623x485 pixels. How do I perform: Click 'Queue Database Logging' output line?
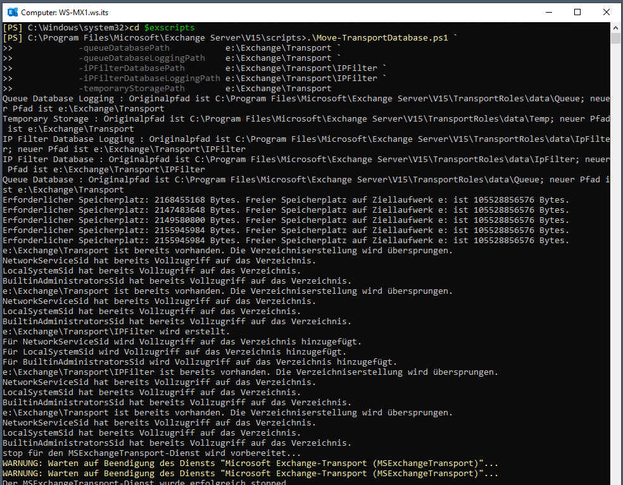point(306,104)
